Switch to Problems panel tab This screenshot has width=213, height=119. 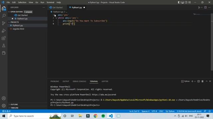(55, 81)
